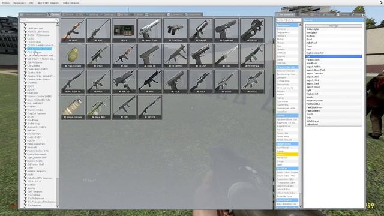Select the TMP weapon

point(124,107)
